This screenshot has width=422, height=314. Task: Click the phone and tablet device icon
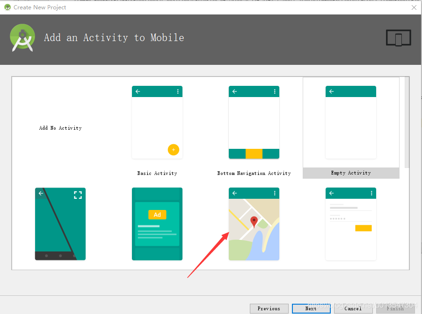coord(398,38)
